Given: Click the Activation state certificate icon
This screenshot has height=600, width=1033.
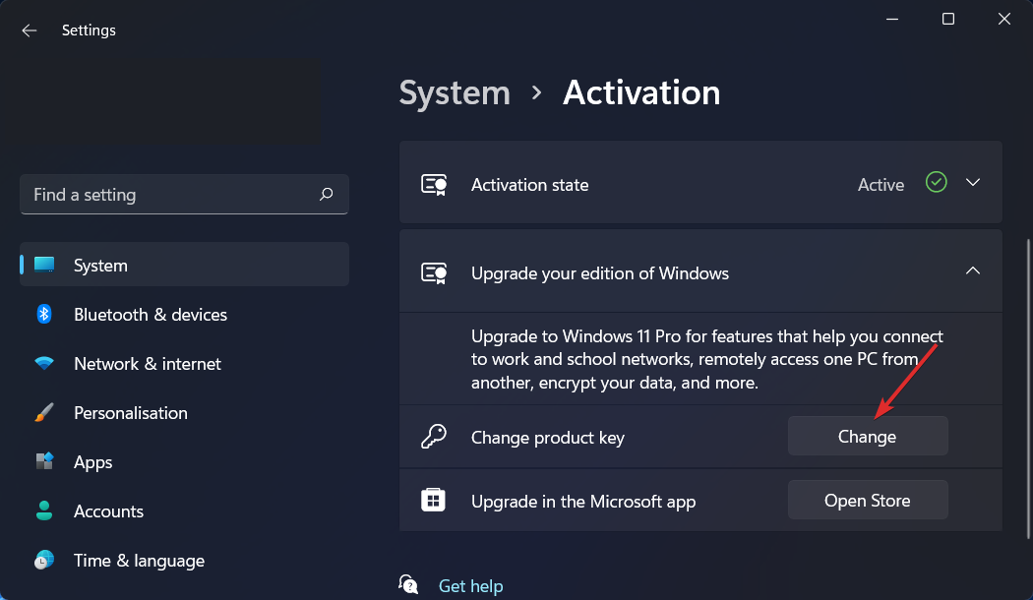Looking at the screenshot, I should (x=434, y=183).
